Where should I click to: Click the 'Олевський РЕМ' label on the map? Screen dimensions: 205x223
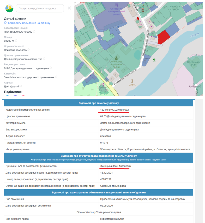194,64
